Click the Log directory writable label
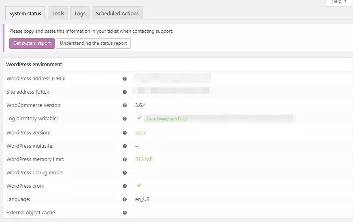This screenshot has height=222, width=353. 32,119
